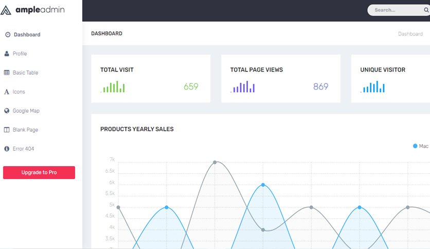The width and height of the screenshot is (430, 249).
Task: Click the TOTAL VISIT card heading
Action: tap(117, 69)
